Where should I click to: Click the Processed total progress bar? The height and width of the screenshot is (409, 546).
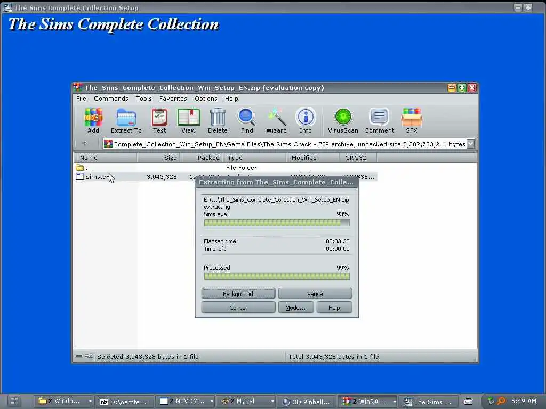pyautogui.click(x=277, y=276)
